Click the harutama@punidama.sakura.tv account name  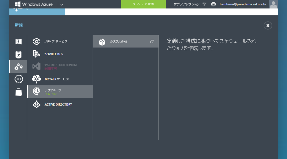click(x=243, y=4)
